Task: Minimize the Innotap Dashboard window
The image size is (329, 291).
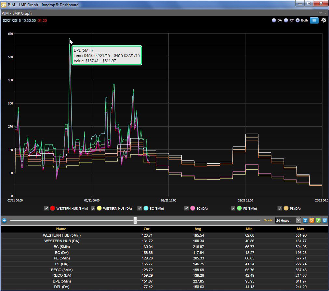Action: [x=300, y=3]
